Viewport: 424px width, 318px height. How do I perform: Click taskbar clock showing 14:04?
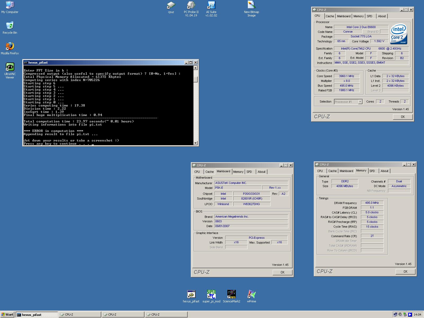click(417, 315)
